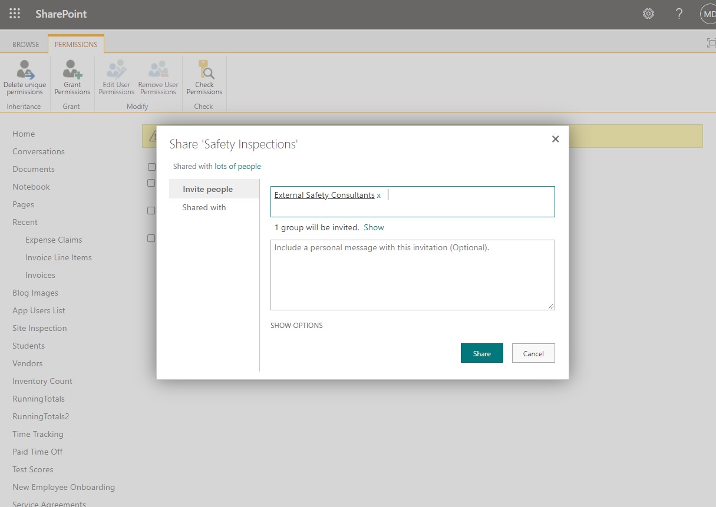The image size is (716, 507).
Task: Click Edit User Permissions icon
Action: click(x=116, y=70)
